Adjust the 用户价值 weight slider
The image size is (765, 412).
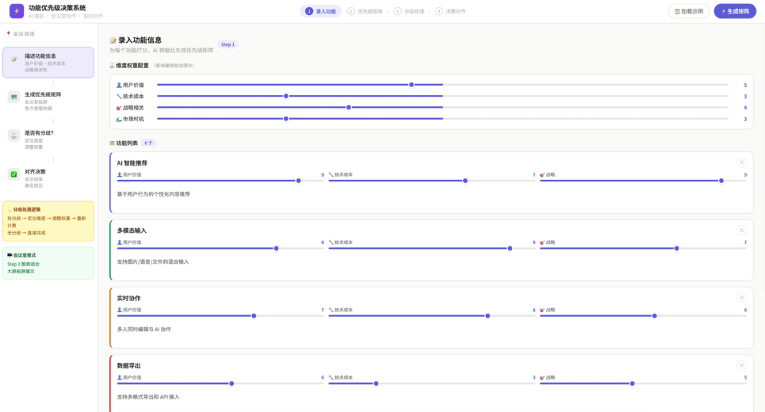click(x=412, y=85)
